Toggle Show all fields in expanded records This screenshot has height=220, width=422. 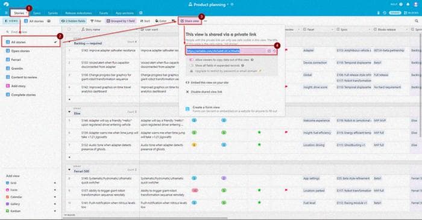[x=192, y=66]
